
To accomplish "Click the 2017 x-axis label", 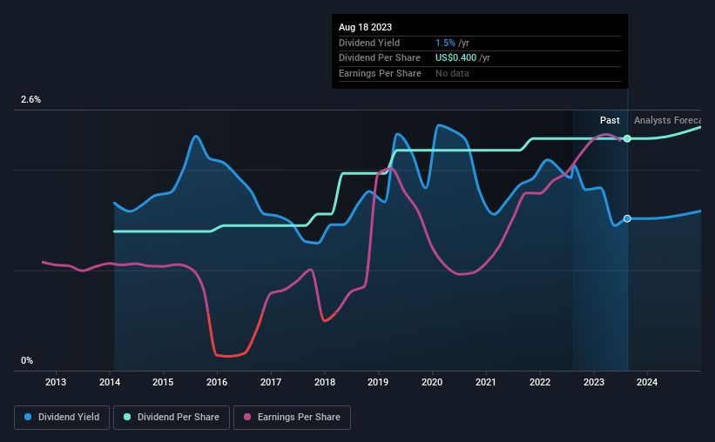I will click(271, 382).
